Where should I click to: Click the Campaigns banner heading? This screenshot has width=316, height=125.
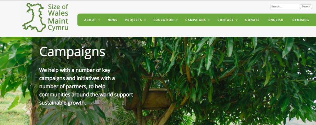72,52
